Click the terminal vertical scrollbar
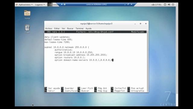 (147, 61)
